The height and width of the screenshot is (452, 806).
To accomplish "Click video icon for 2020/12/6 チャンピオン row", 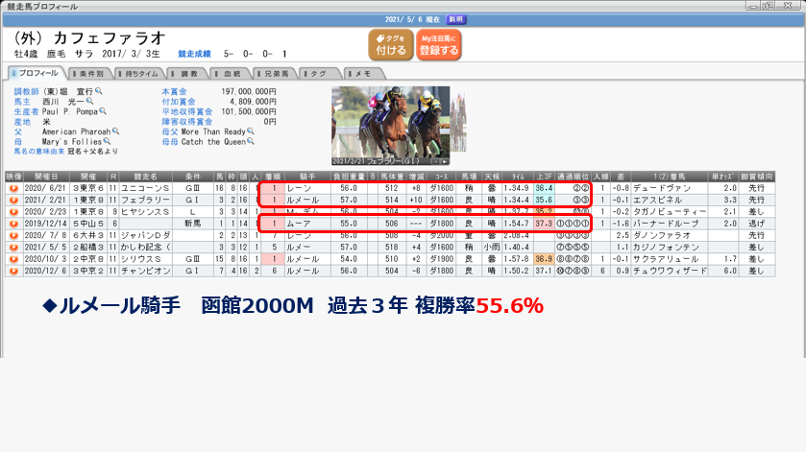I will 13,271.
